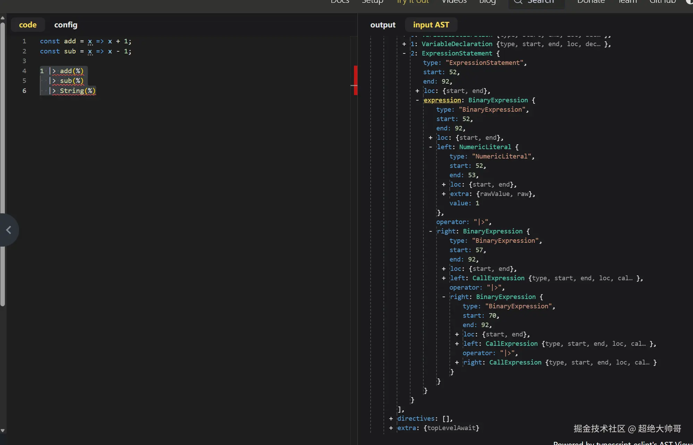This screenshot has height=445, width=693.
Task: Expand the 1: VariableDeclaration node
Action: click(404, 44)
